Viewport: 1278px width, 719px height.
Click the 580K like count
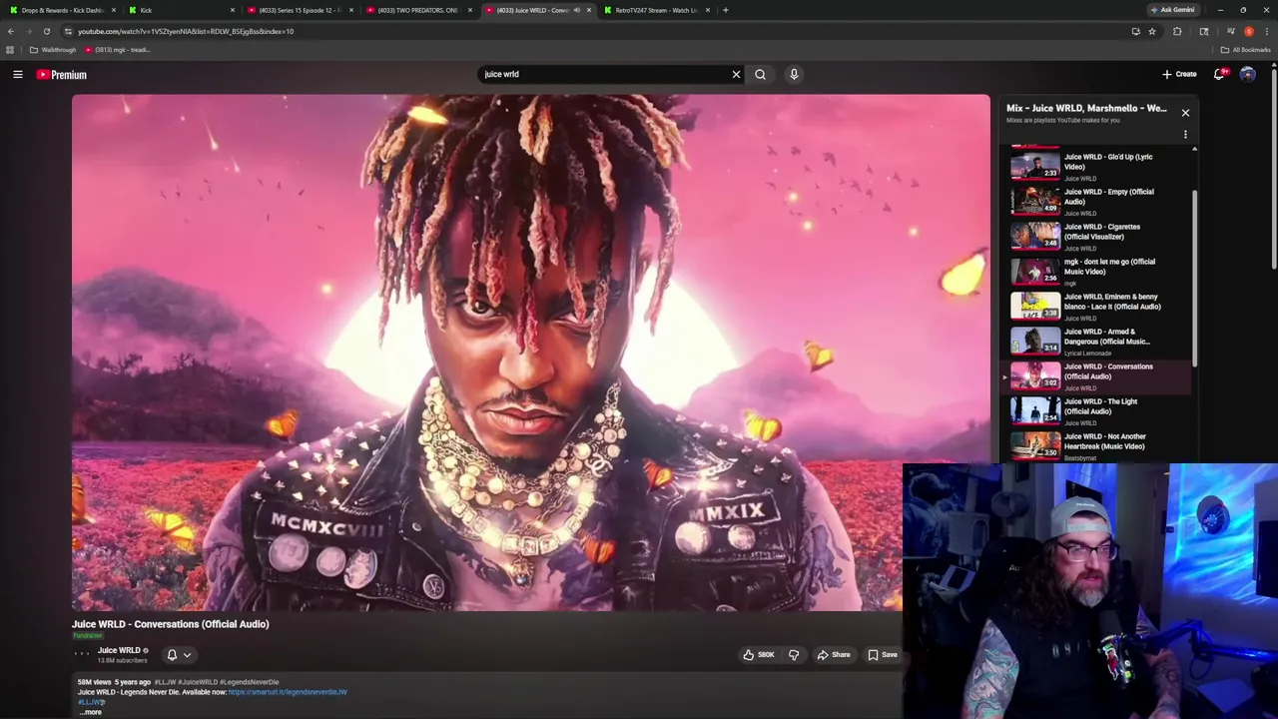[x=766, y=655]
